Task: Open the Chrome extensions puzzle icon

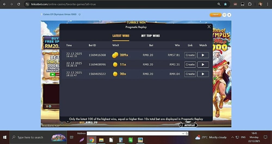Action: click(250, 4)
